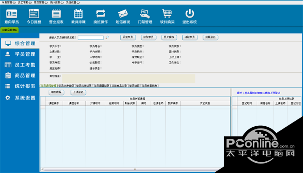303x173 pixels.
Task: Click the scrollbar left arrow under course table
Action: tap(42, 170)
